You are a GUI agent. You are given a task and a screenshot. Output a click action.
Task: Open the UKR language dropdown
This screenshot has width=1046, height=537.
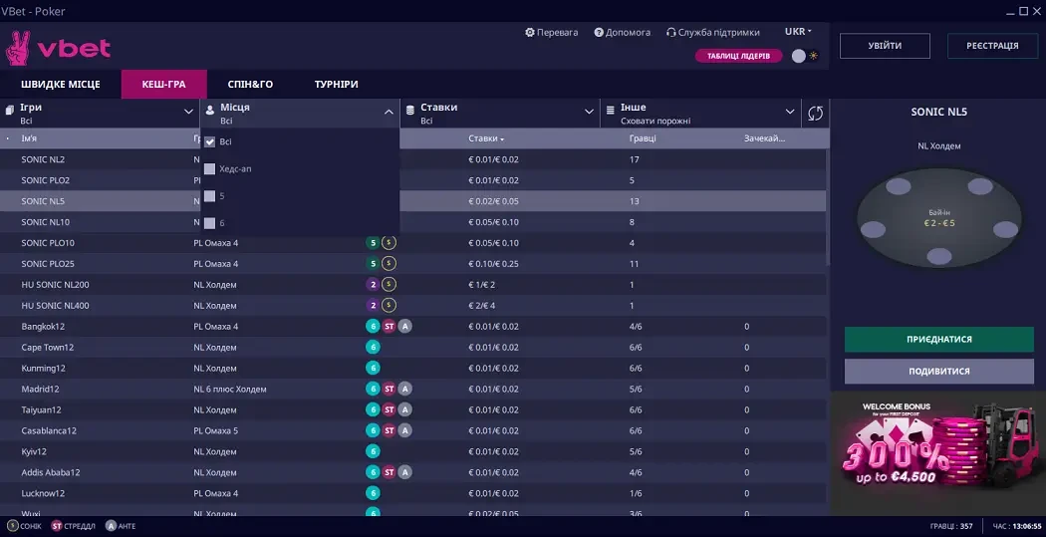coord(798,32)
